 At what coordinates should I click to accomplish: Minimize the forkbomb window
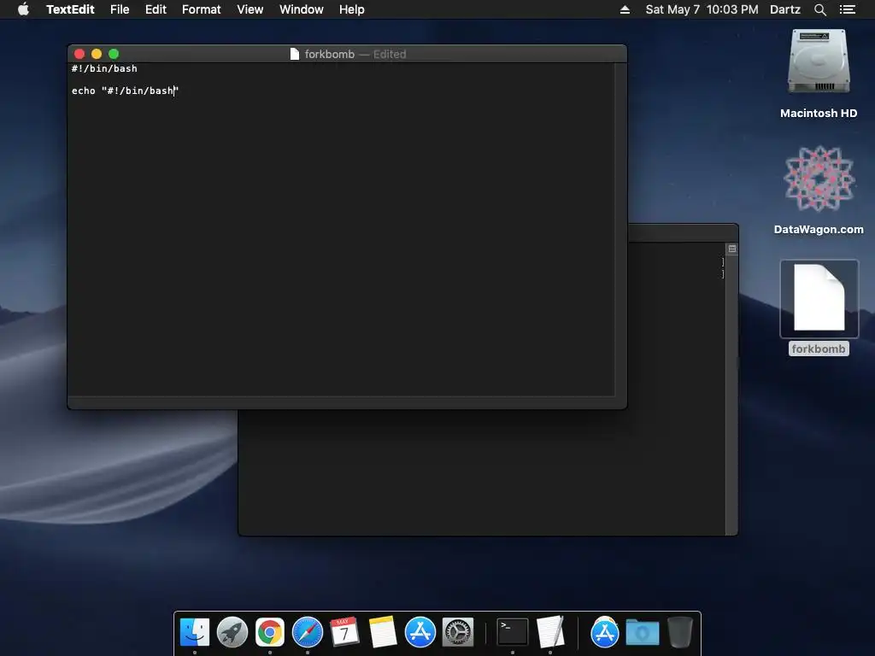coord(97,54)
